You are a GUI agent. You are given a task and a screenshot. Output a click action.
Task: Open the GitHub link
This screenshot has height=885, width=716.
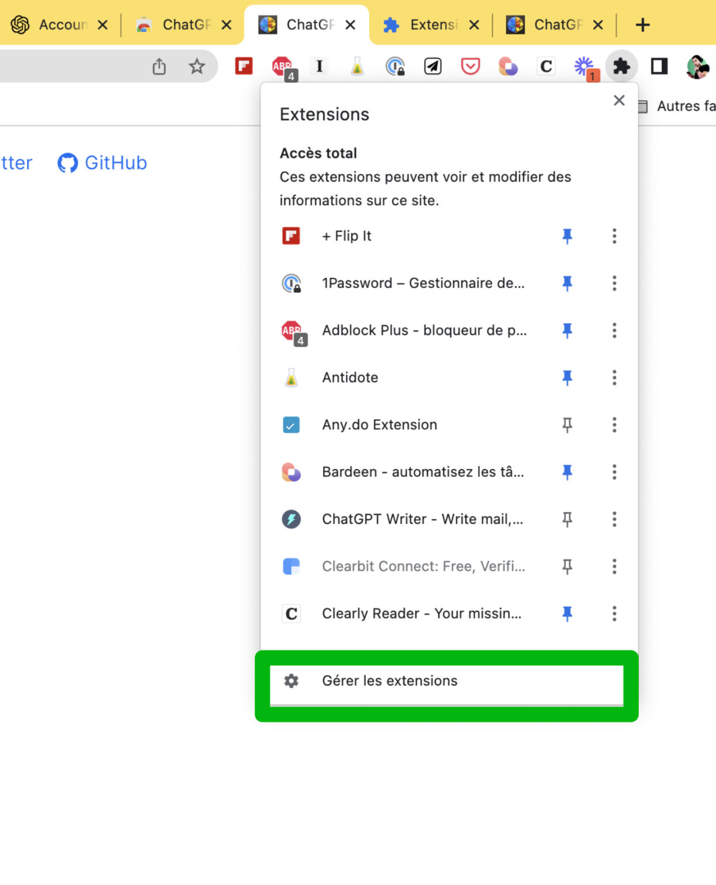pyautogui.click(x=101, y=162)
